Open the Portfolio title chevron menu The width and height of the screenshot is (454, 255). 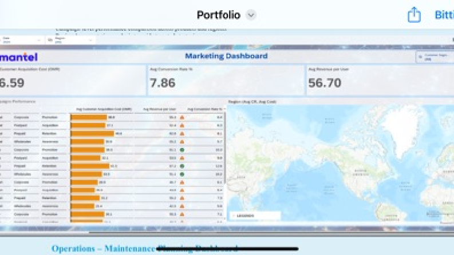251,15
